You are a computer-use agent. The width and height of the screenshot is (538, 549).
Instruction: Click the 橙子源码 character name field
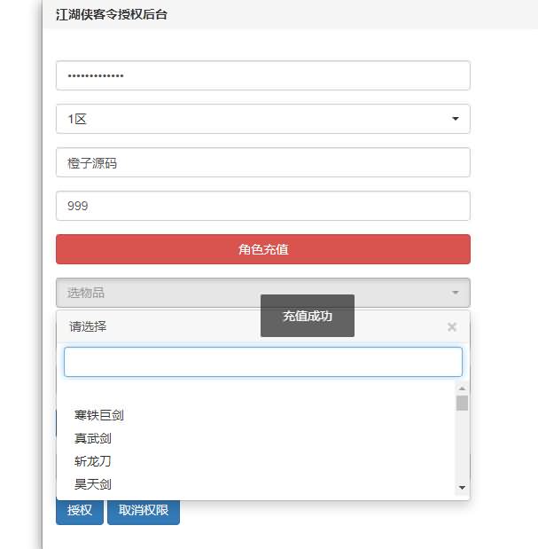coord(262,162)
